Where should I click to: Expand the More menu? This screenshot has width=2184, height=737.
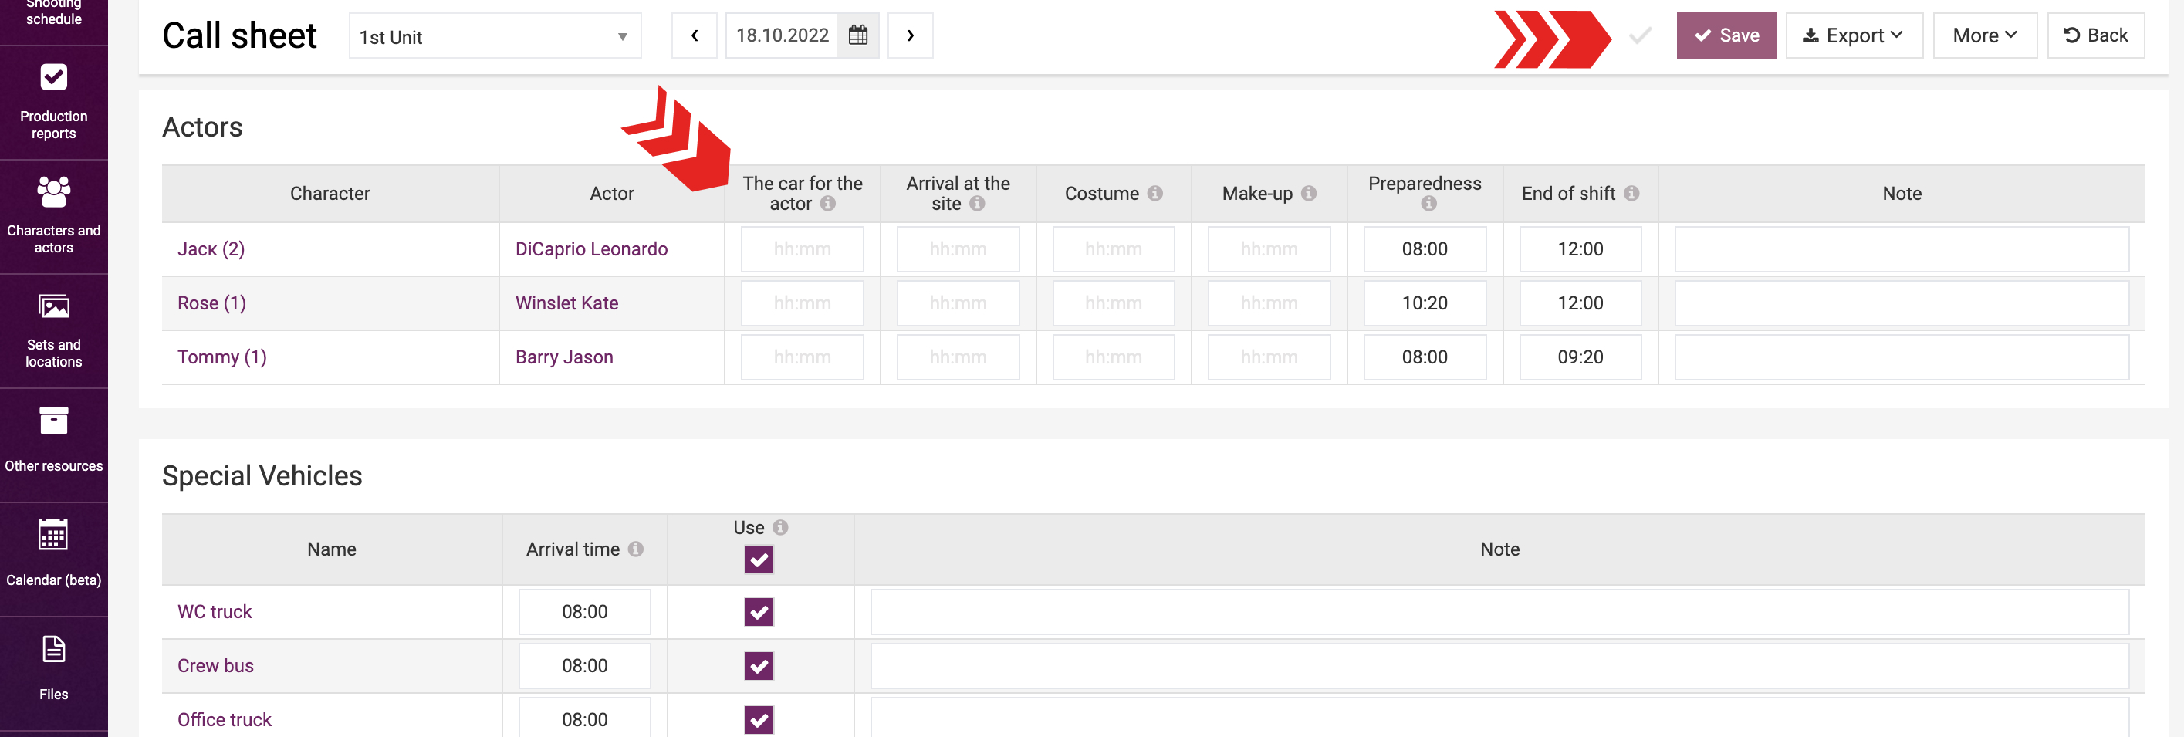coord(1984,35)
